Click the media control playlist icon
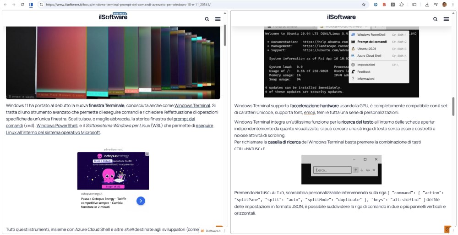Viewport: 458px width, 235px height. point(436,5)
